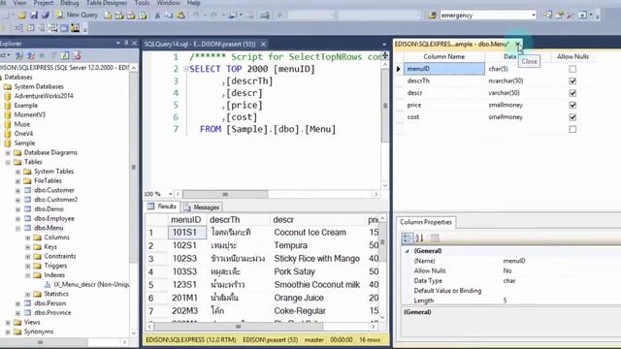621x349 pixels.
Task: Click the Coconut Ice Cream result cell
Action: 310,233
